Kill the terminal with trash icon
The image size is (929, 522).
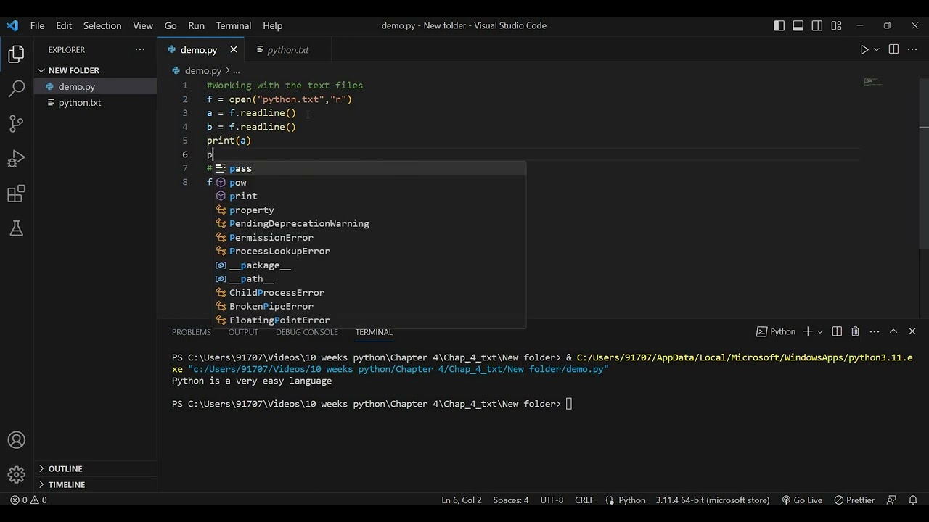[855, 331]
